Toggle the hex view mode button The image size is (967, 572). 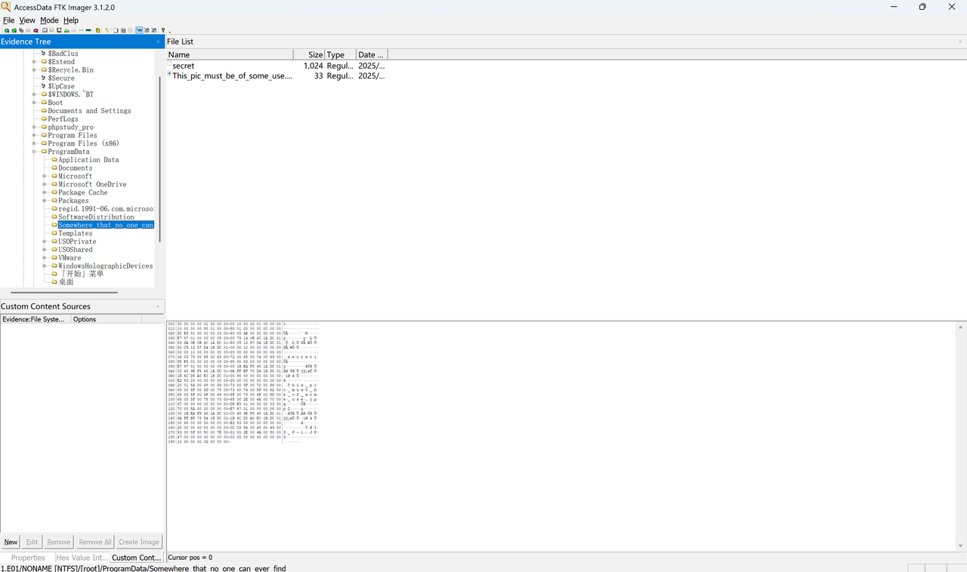coord(154,30)
